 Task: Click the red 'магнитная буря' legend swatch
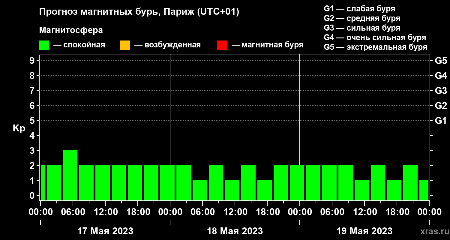[222, 45]
